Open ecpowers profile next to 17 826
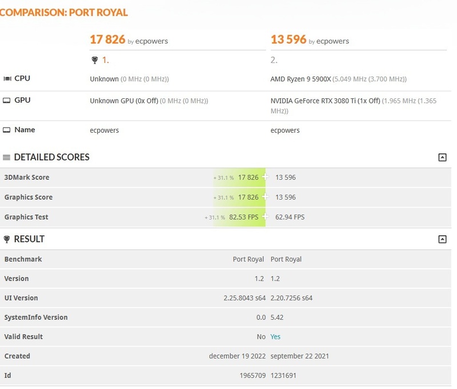457x389 pixels. (x=151, y=41)
